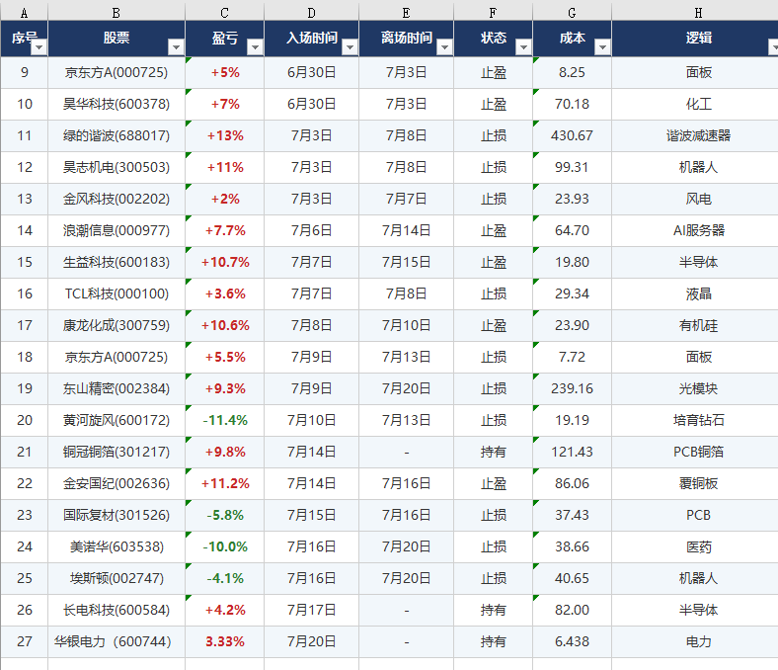Select cell 康龙化成(300759)

[117, 325]
